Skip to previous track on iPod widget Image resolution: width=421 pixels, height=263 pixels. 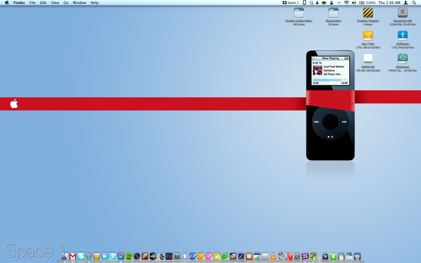[x=316, y=122]
